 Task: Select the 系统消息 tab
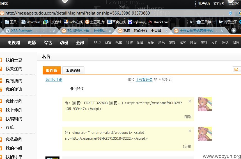click(73, 71)
